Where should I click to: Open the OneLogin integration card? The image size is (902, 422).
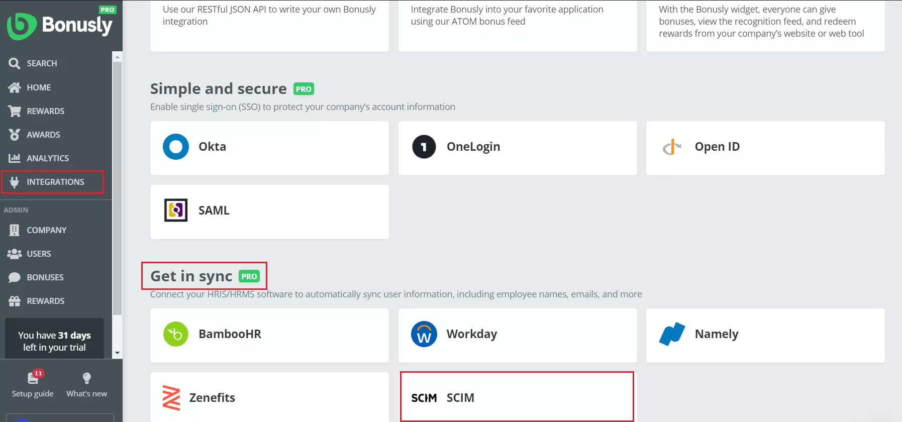518,148
